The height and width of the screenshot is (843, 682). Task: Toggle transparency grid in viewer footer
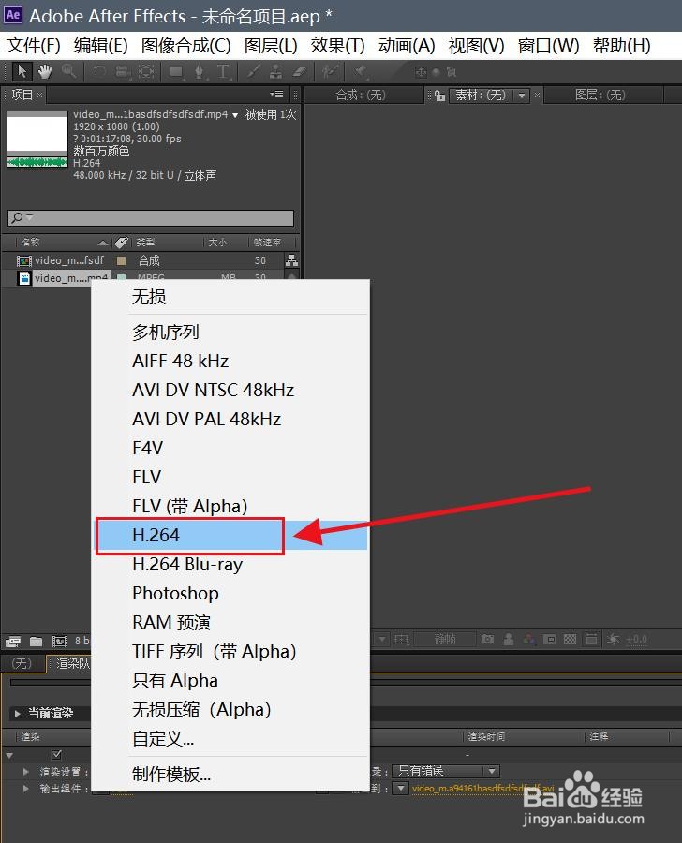(x=571, y=639)
